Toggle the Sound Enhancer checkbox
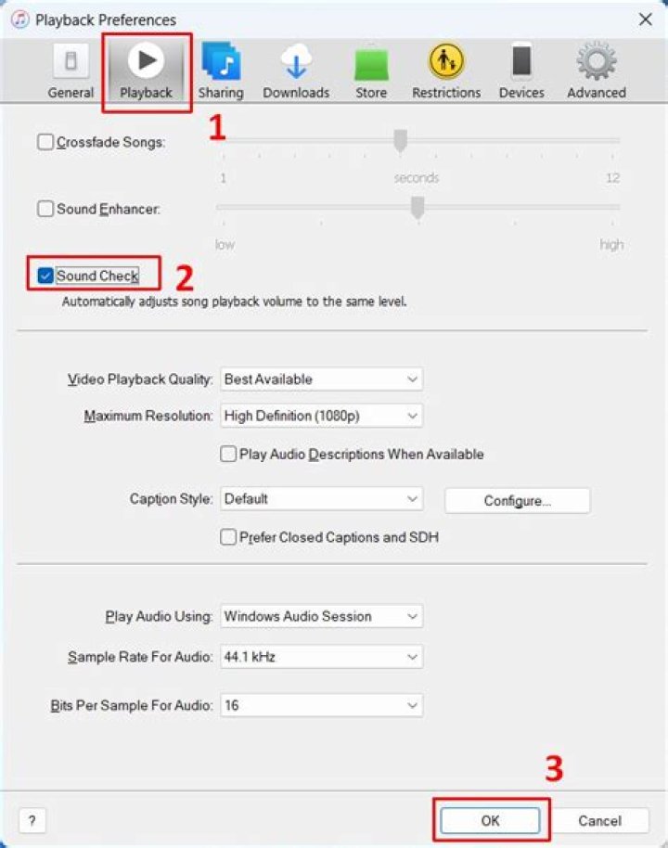The height and width of the screenshot is (848, 668). click(x=45, y=210)
